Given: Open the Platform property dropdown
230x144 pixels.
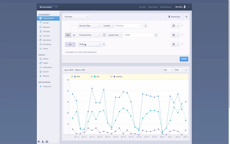Looking at the screenshot, I should click(x=89, y=44).
